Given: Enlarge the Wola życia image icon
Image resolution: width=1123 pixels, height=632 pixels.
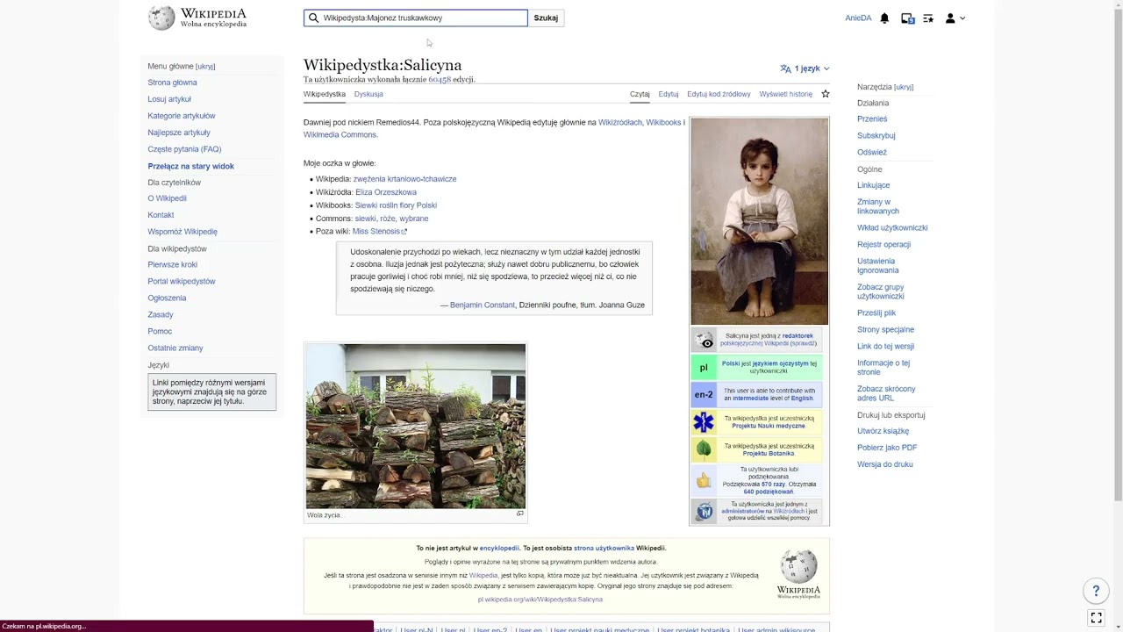Looking at the screenshot, I should [x=520, y=513].
